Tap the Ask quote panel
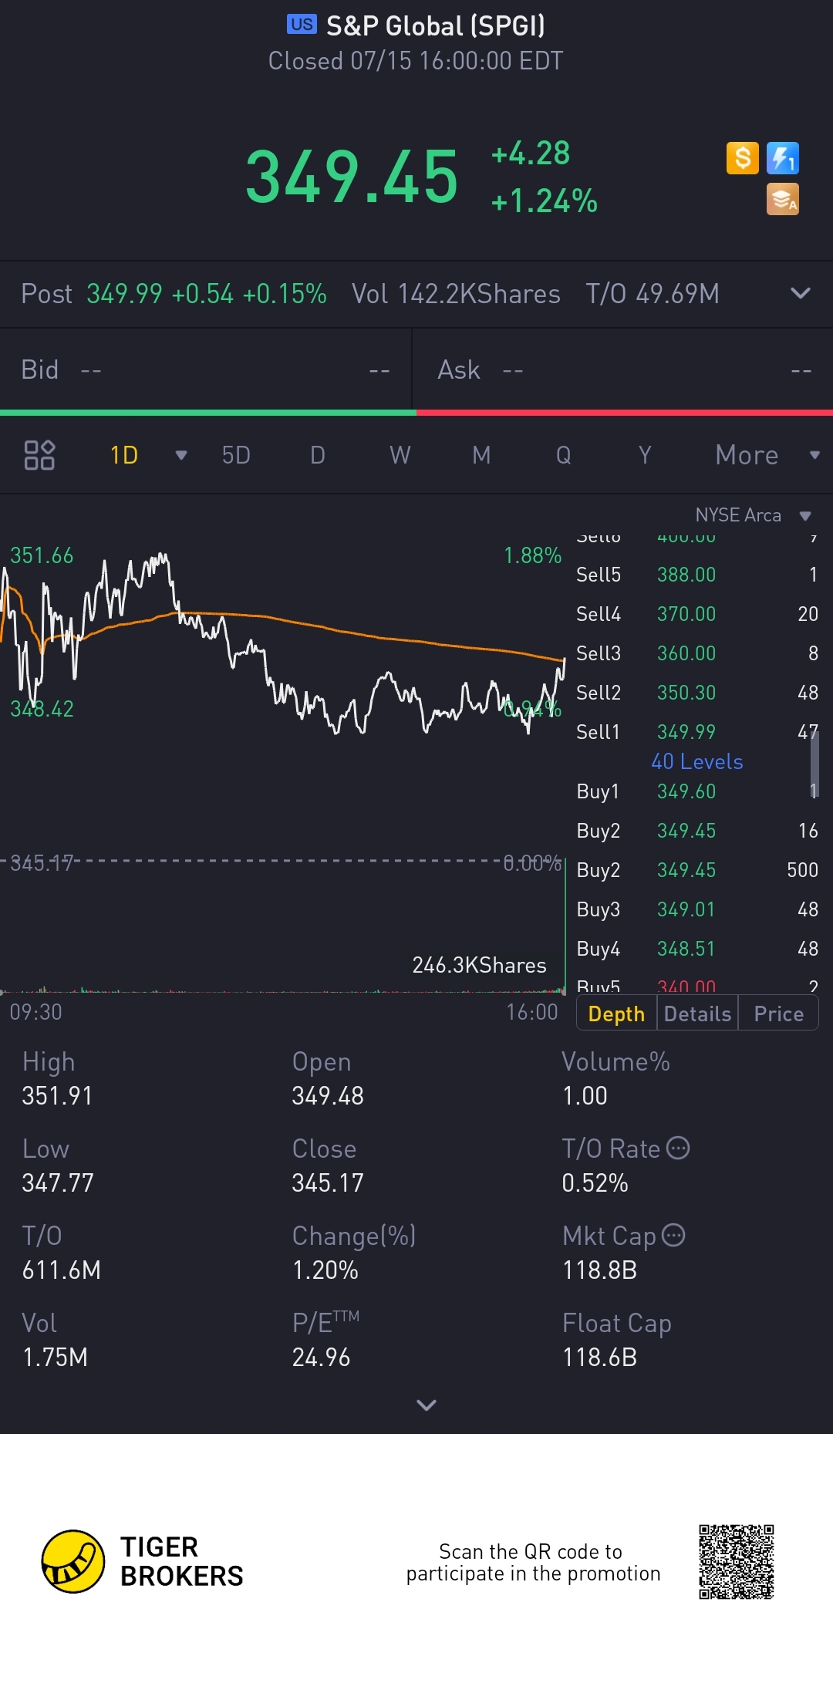The image size is (833, 1690). [623, 370]
